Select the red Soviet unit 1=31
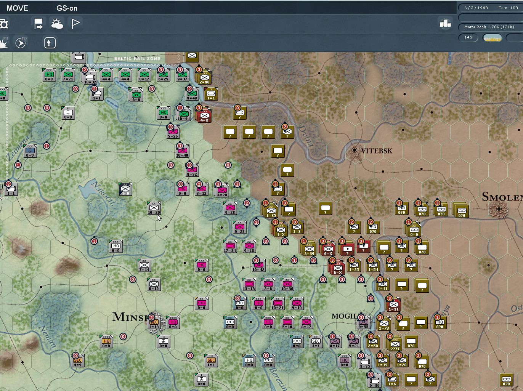Image resolution: width=523 pixels, height=391 pixels. [x=394, y=304]
